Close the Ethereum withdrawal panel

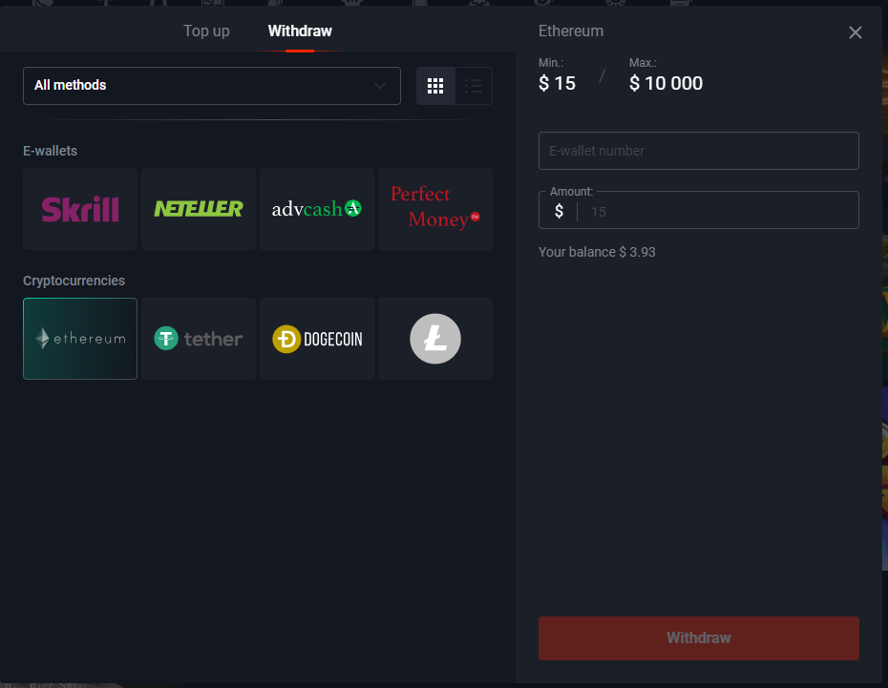tap(856, 32)
